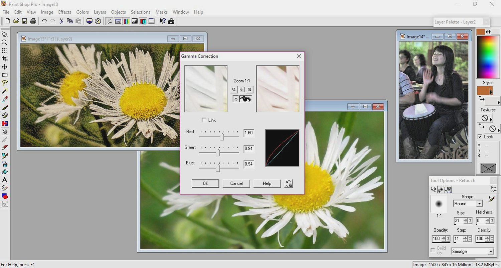Zoom in the Gamma Correction preview
Screen dimensions: 501x268
tap(249, 89)
